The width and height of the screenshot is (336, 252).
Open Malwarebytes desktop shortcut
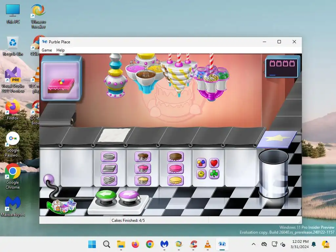13,207
